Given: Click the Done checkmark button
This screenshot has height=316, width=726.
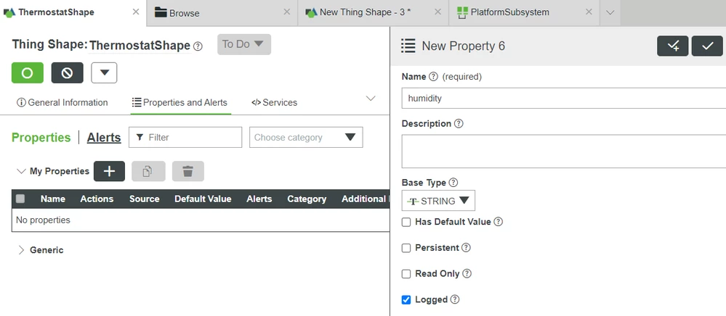Looking at the screenshot, I should pos(707,46).
